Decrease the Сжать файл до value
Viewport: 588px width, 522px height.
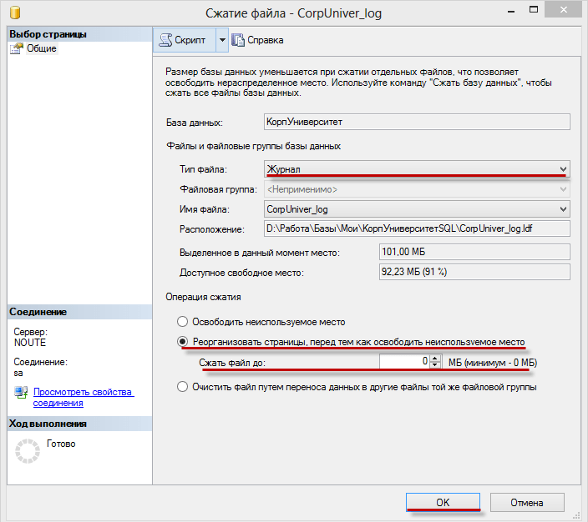coord(435,364)
